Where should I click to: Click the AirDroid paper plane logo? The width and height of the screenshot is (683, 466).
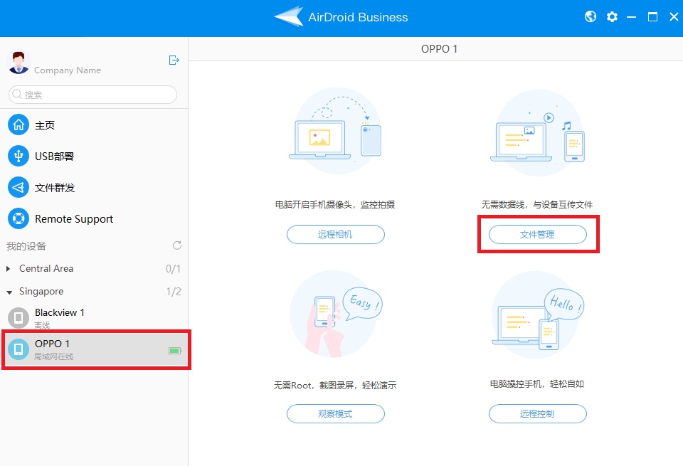coord(289,16)
